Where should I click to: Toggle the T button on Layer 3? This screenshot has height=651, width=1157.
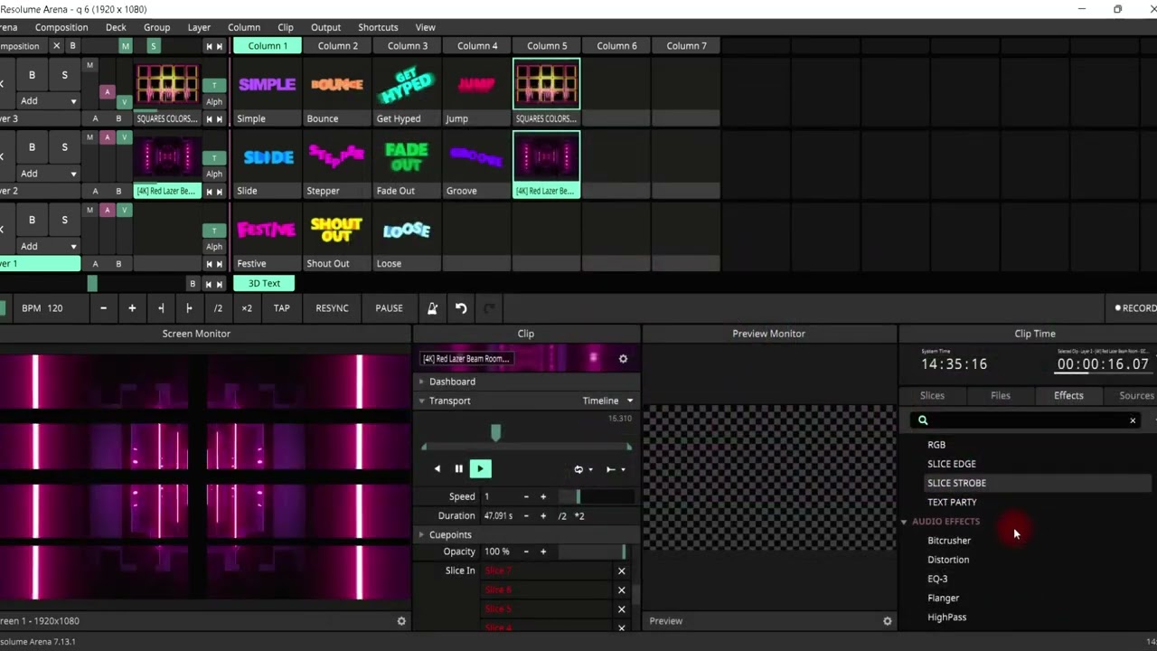[214, 85]
